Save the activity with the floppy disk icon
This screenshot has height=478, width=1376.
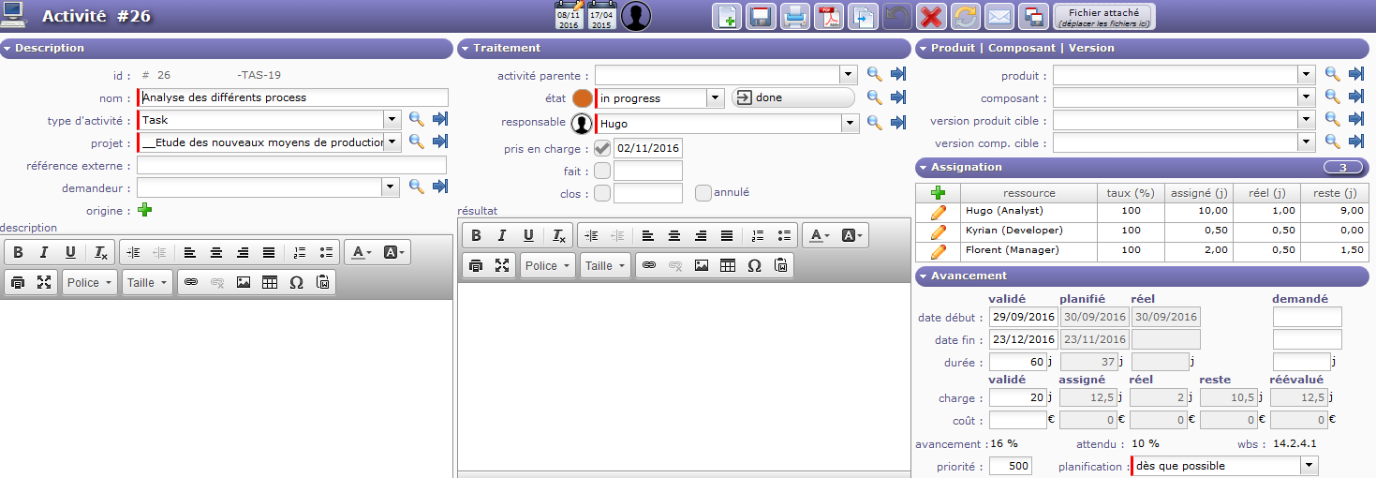pos(760,17)
